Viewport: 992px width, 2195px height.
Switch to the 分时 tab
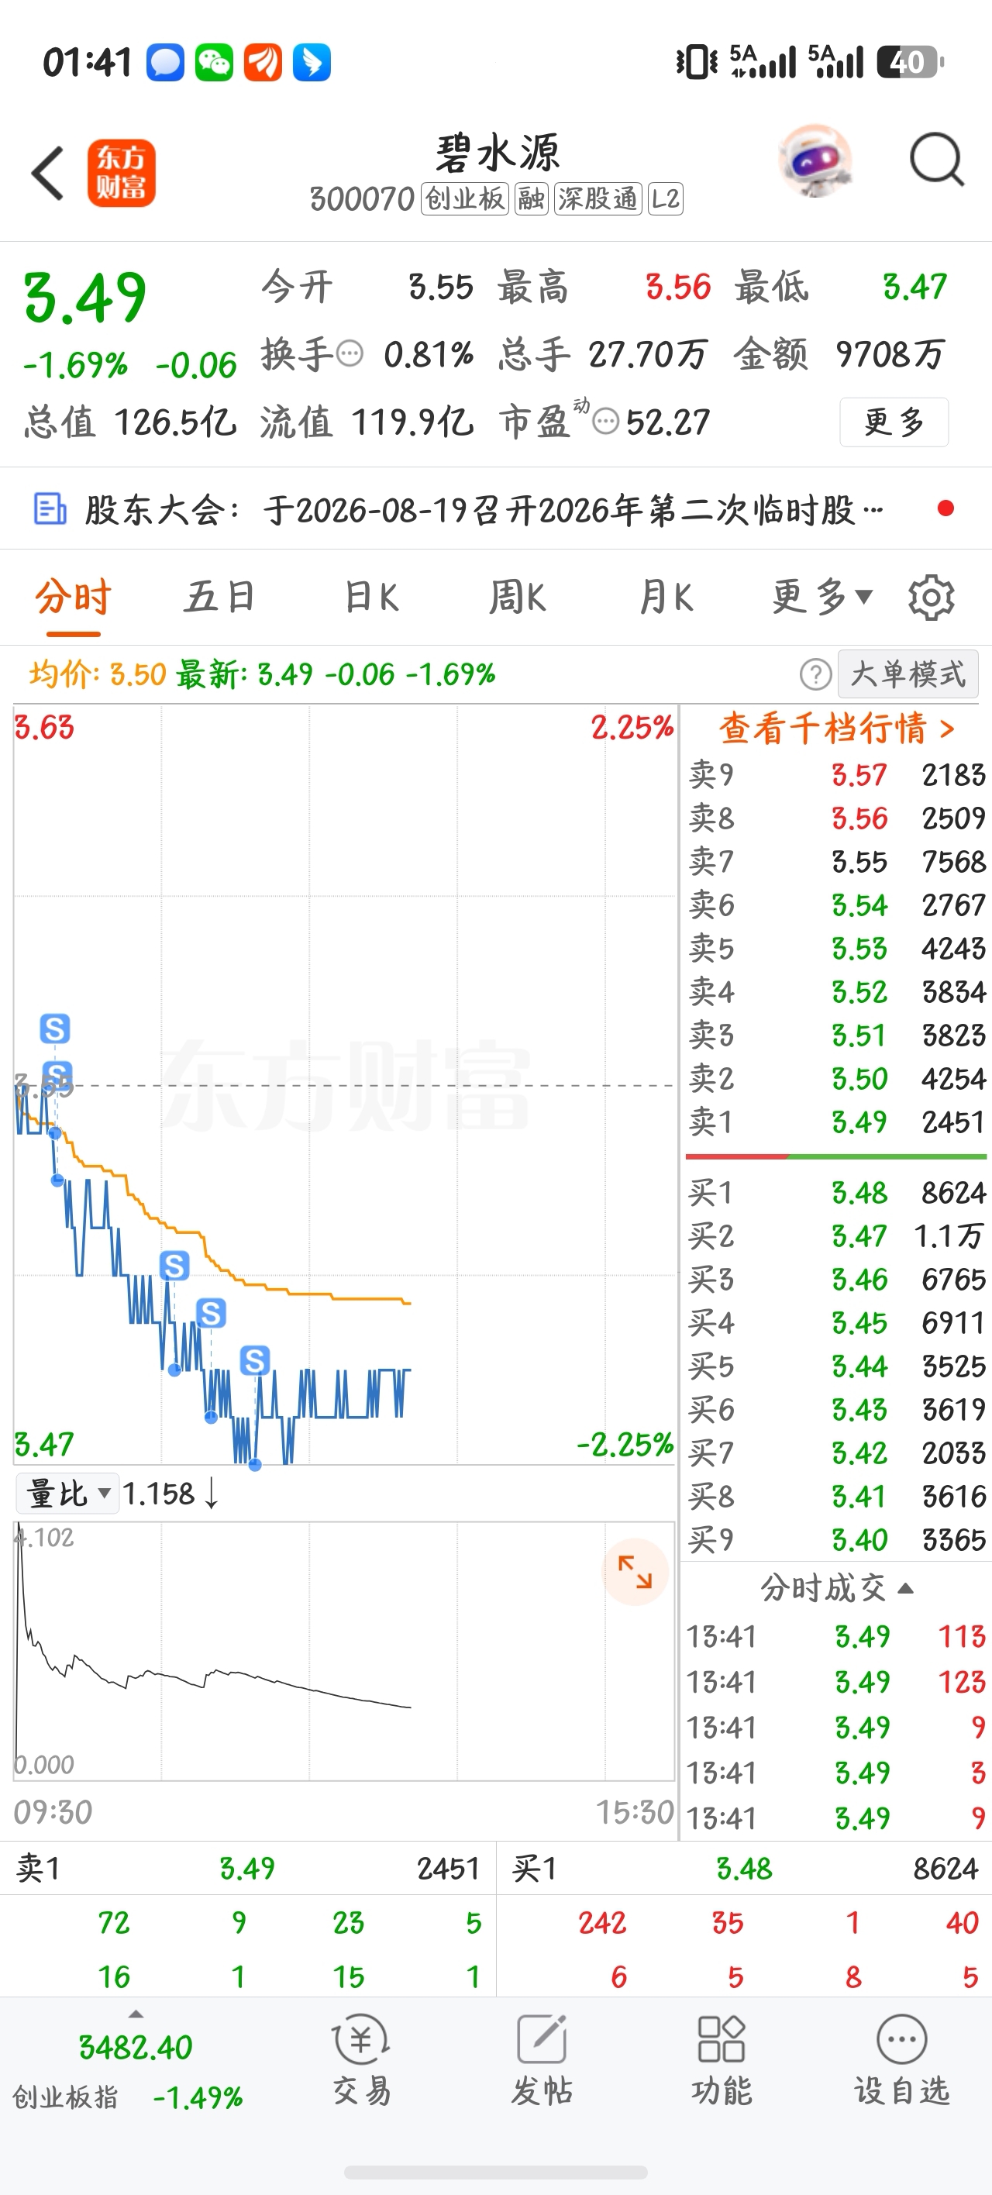click(74, 597)
